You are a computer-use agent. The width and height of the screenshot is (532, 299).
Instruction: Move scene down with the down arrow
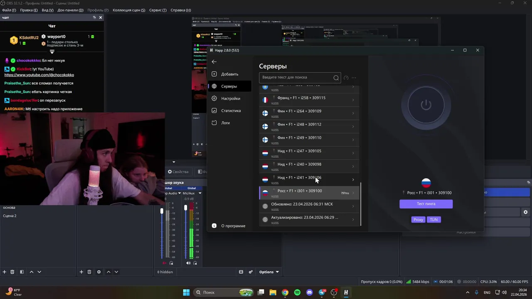point(39,272)
